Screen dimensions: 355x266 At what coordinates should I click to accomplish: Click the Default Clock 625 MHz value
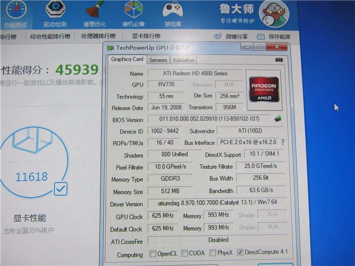[x=163, y=228]
